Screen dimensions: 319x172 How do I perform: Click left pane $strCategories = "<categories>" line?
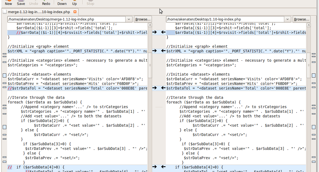pyautogui.click(x=43, y=65)
